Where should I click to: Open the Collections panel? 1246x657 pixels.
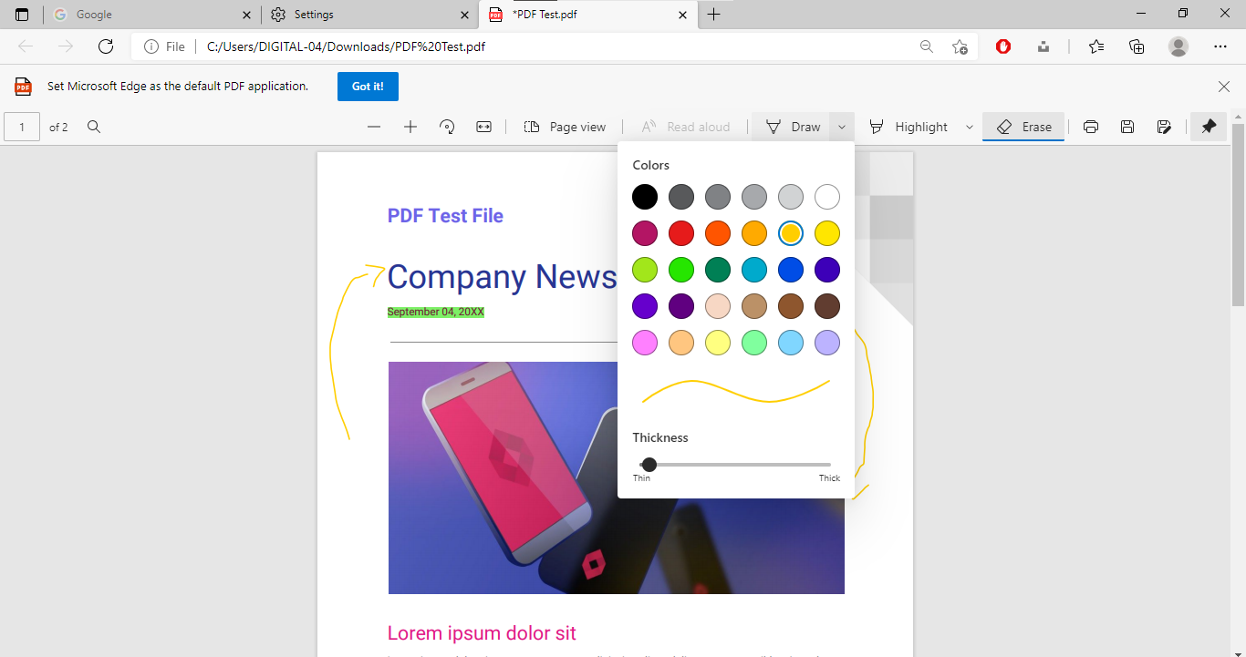[1137, 46]
